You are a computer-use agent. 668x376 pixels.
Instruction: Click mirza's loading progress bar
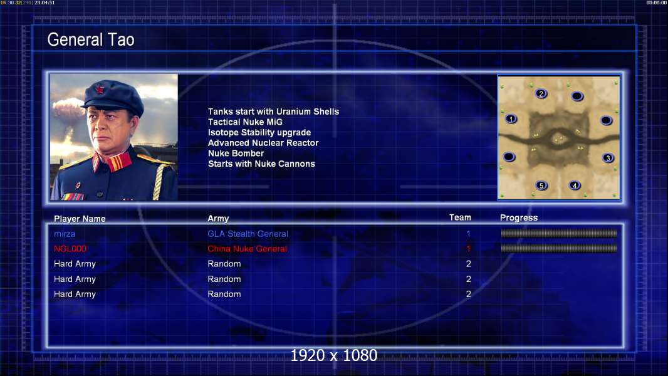(x=559, y=233)
